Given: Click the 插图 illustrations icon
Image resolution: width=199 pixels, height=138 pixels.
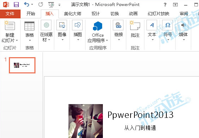Looking at the screenshot, I should 77,25.
